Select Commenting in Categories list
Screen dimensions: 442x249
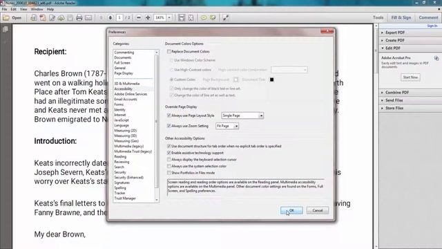click(x=124, y=53)
